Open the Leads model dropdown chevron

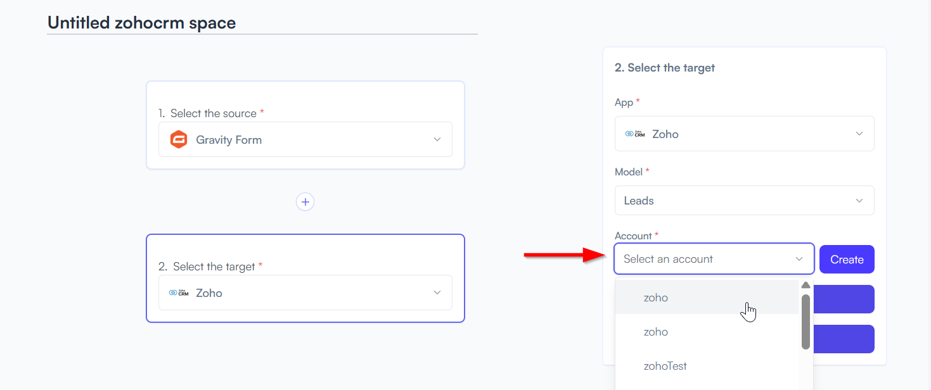(x=859, y=201)
